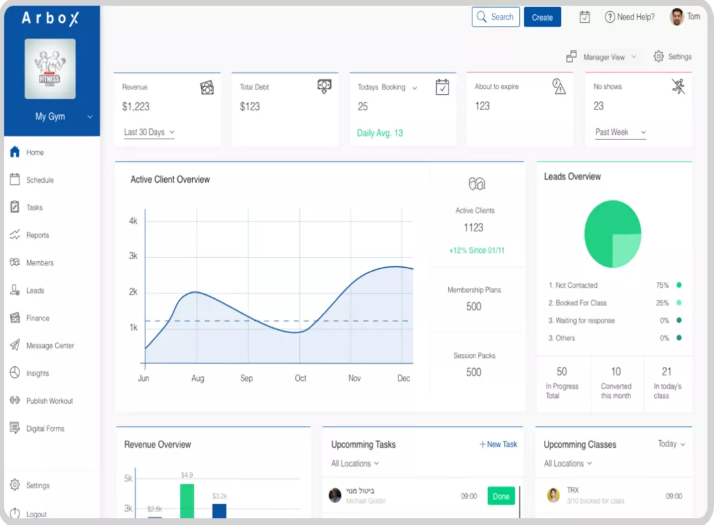Open Today dropdown in Upcoming Classes
This screenshot has width=714, height=525.
(671, 444)
